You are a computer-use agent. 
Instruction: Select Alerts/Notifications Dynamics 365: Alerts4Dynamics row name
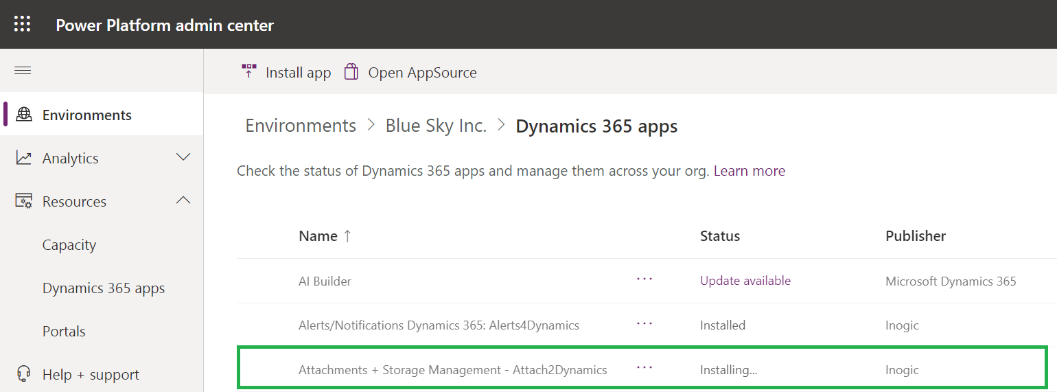pyautogui.click(x=439, y=325)
